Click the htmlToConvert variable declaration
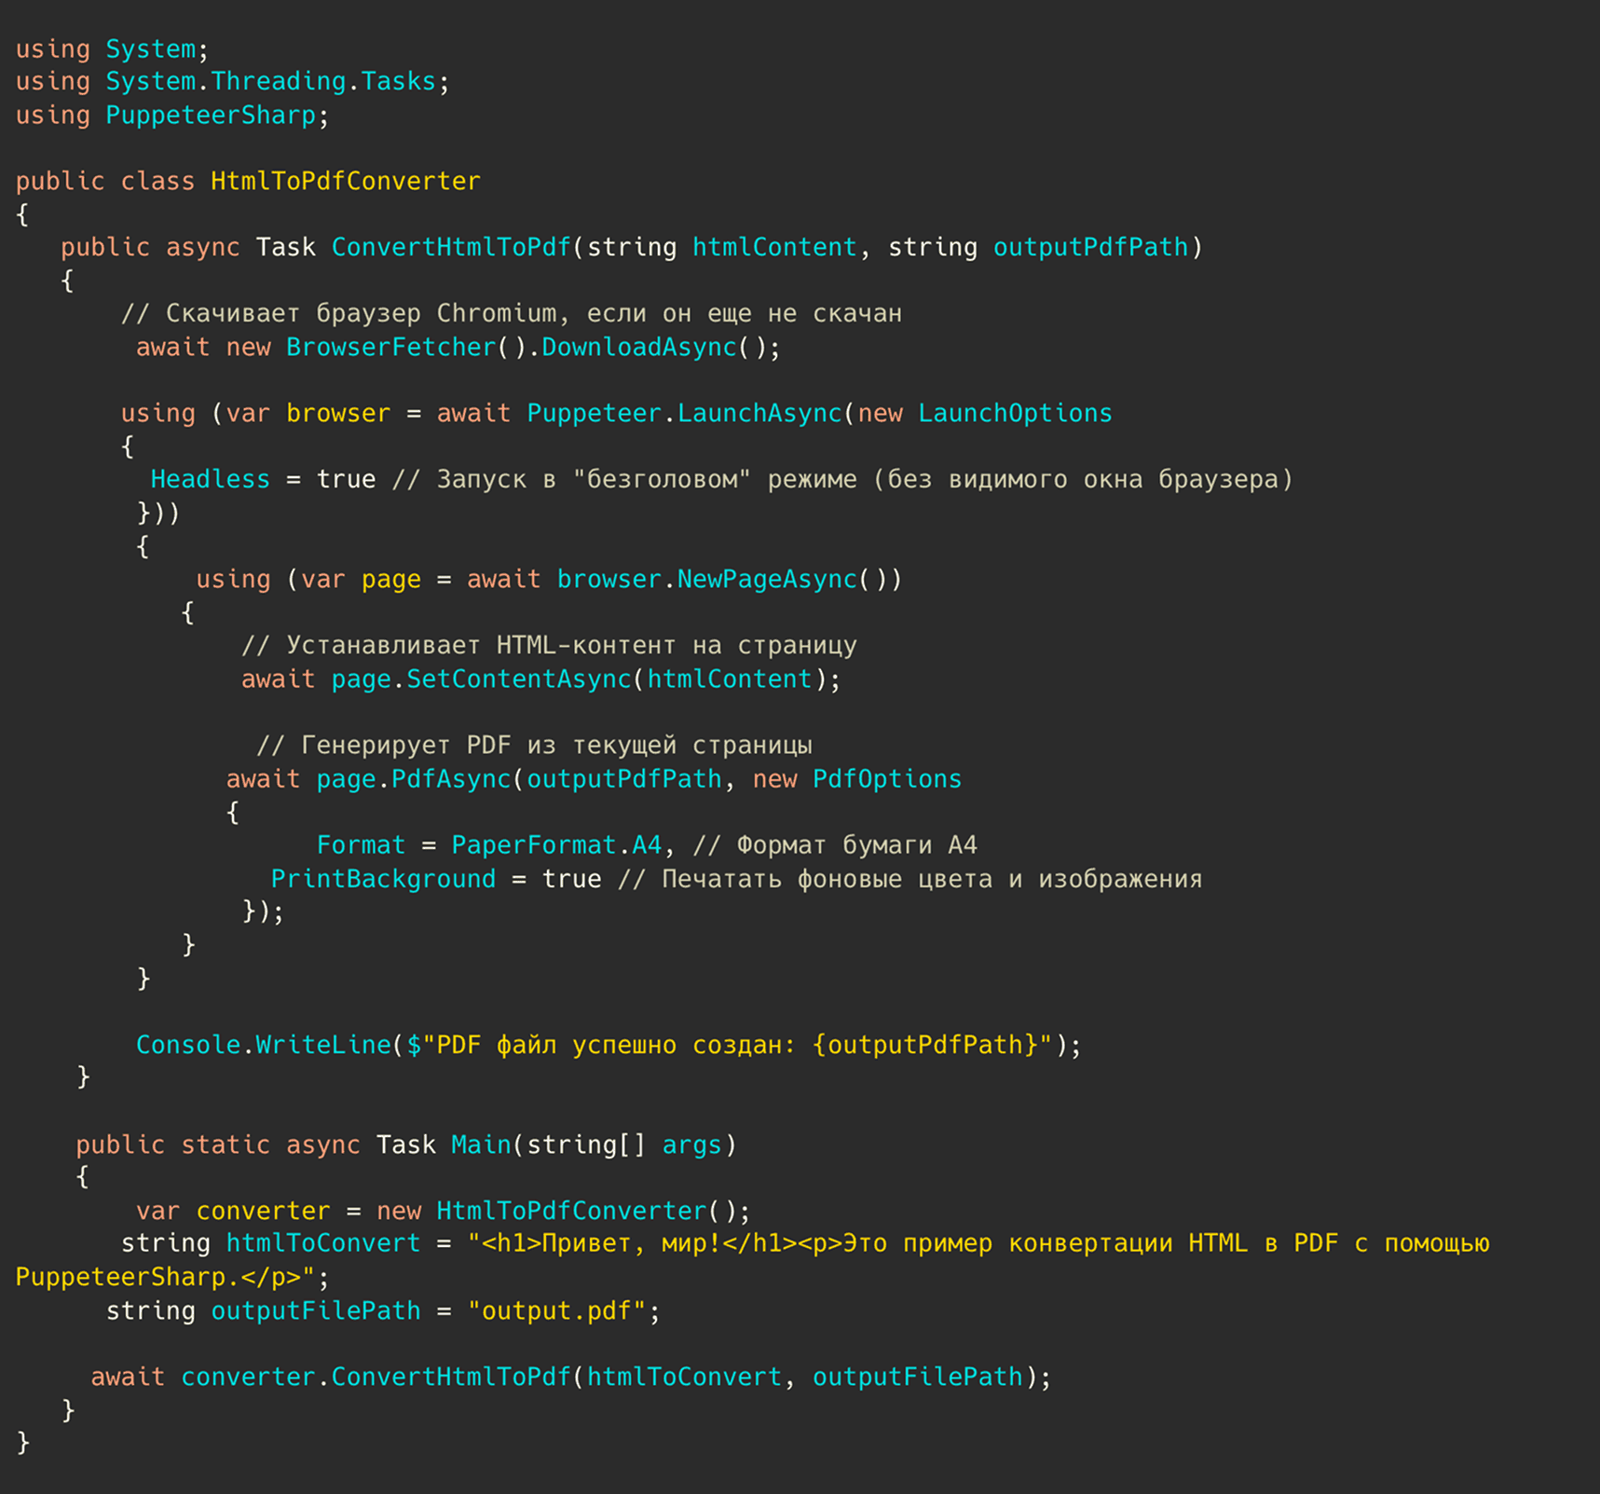The image size is (1600, 1494). (x=322, y=1243)
